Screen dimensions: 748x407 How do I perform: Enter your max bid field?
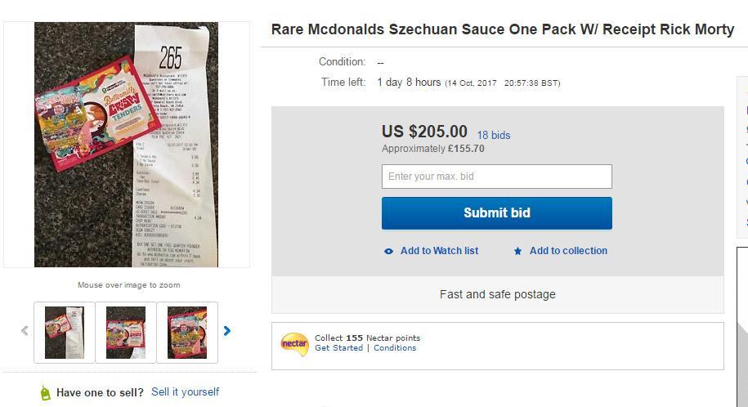[496, 177]
